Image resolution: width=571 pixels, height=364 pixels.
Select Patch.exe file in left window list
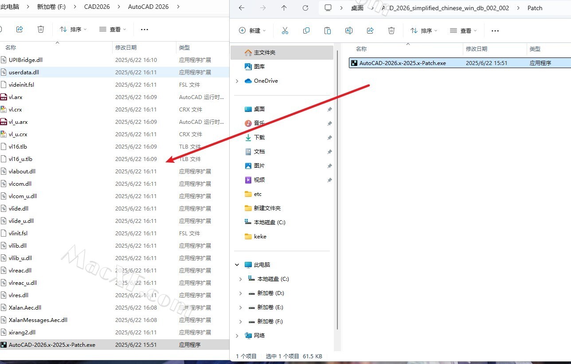coord(114,345)
